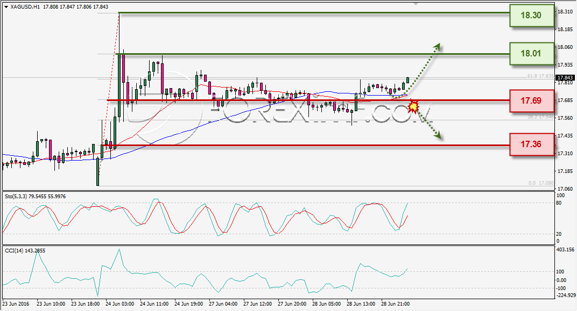The image size is (577, 311).
Task: Click the 17.060 price scale value
Action: pyautogui.click(x=565, y=189)
